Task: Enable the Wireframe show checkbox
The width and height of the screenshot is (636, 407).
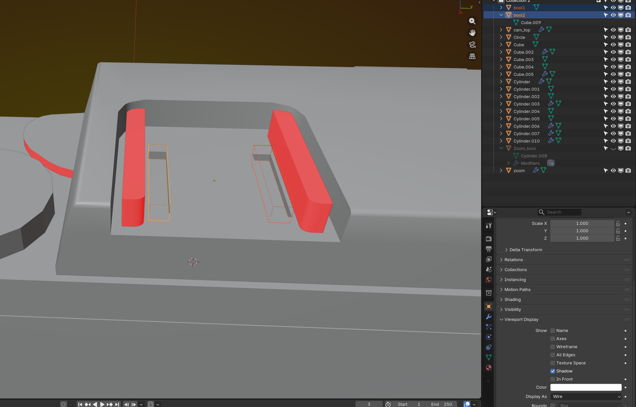Action: point(553,347)
